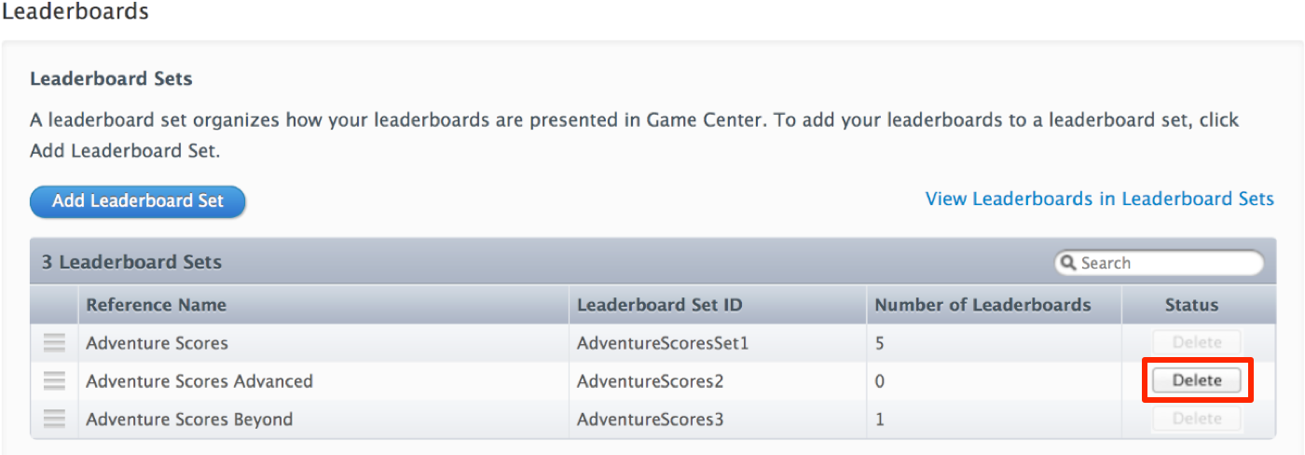Select the Adventure Scores Advanced row name
The width and height of the screenshot is (1305, 455).
point(199,381)
